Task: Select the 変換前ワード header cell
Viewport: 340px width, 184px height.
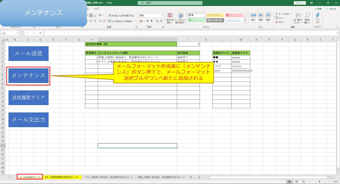Action: click(222, 53)
